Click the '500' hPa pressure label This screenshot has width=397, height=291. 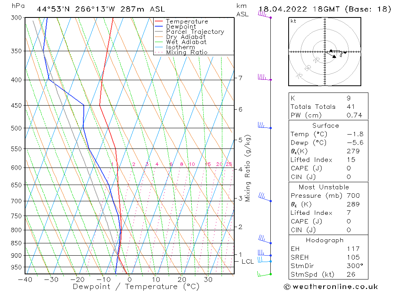click(16, 128)
